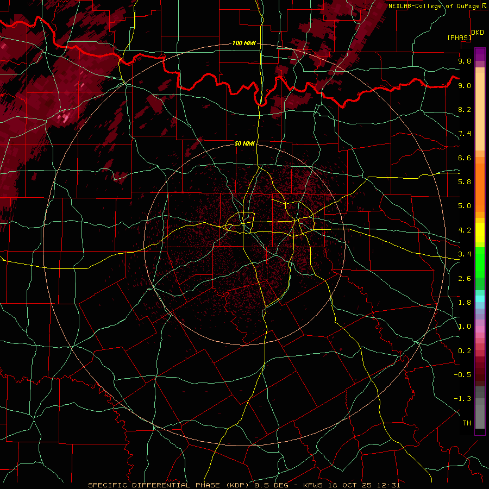Image resolution: width=489 pixels, height=489 pixels.
Task: Pick the purple segment atop the color bar
Action: (x=480, y=54)
